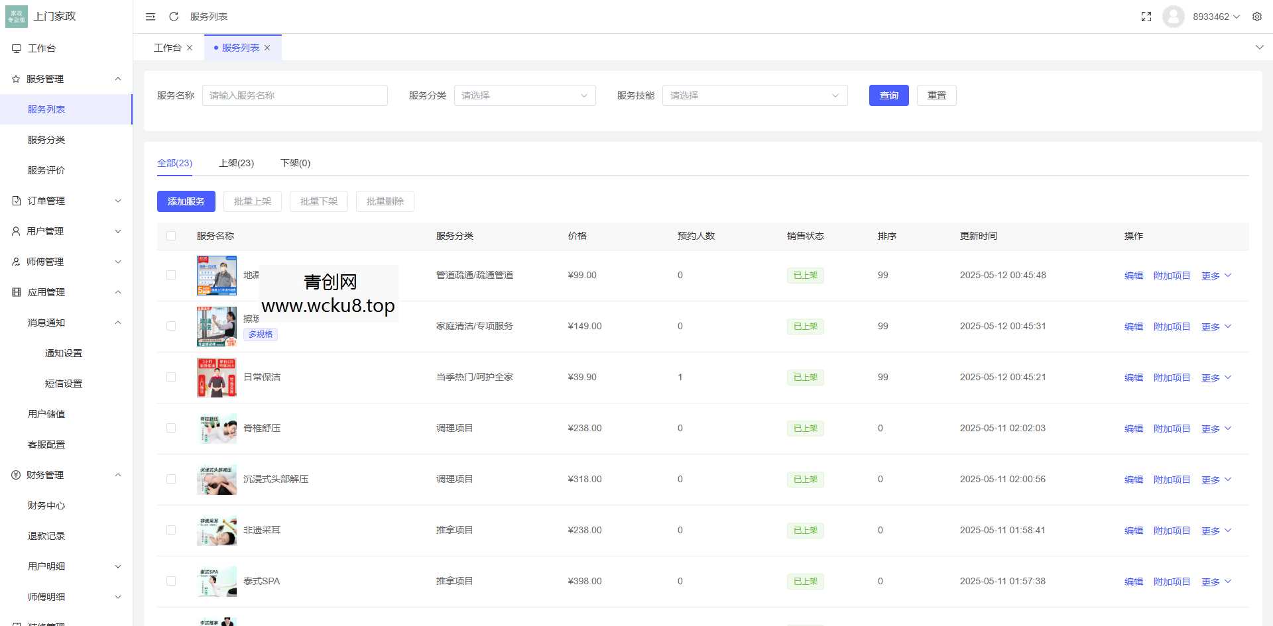Viewport: 1273px width, 626px height.
Task: Refresh the page using the reload icon
Action: [x=174, y=16]
